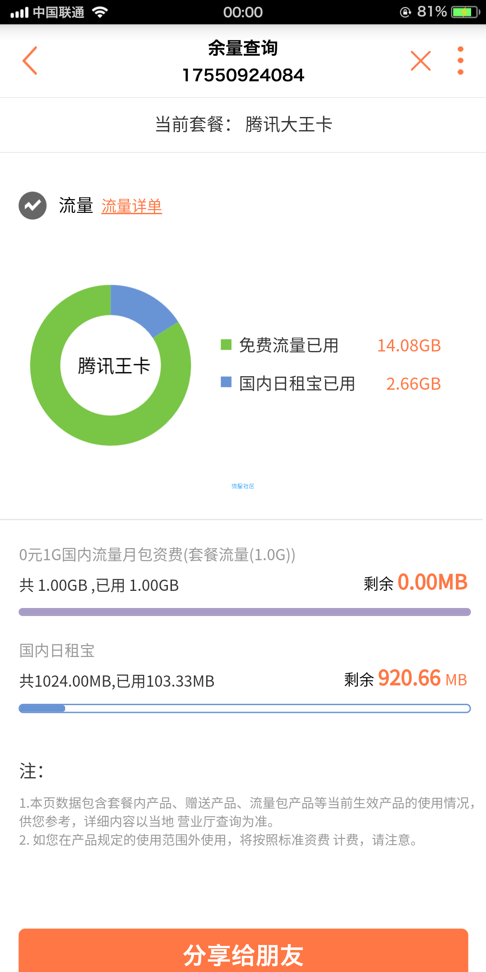
Task: Tap the small 流量社区 link
Action: pos(243,486)
